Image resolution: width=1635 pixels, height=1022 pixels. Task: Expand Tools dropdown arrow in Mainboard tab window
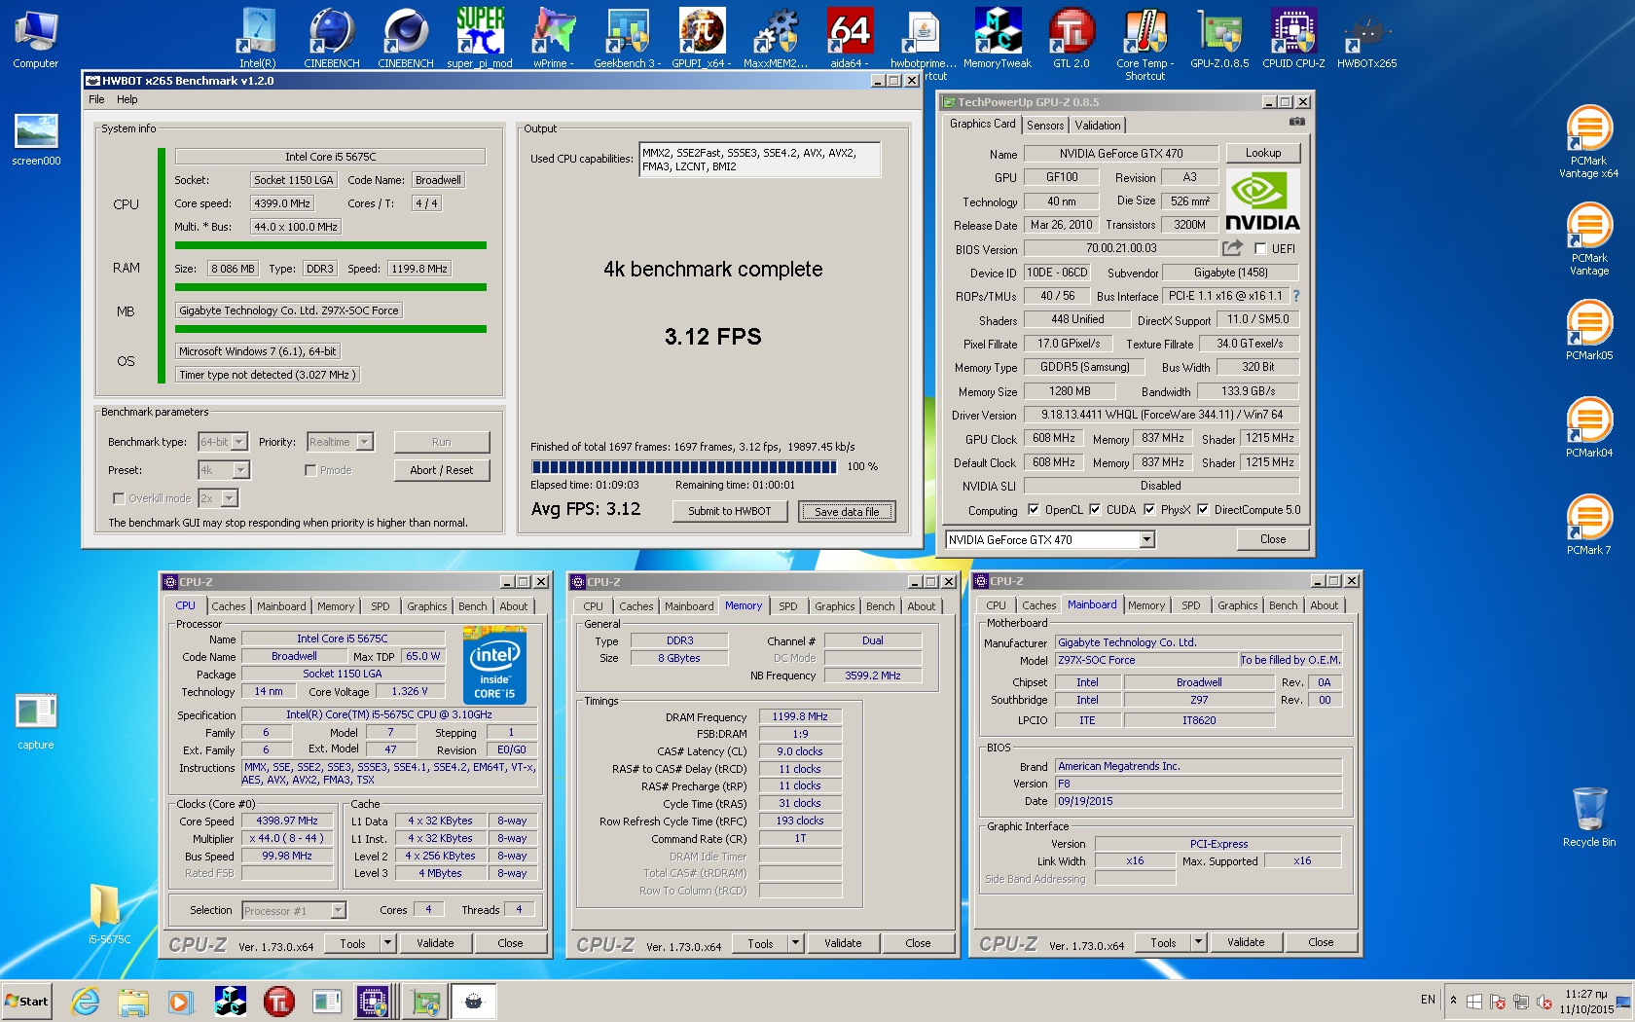coord(1199,942)
